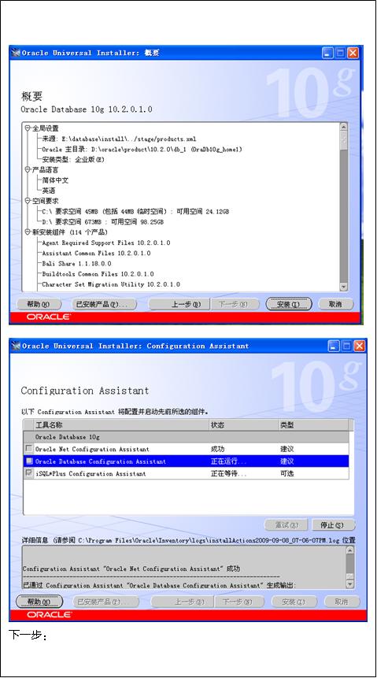
Task: Click the 工具名称 column header
Action: click(121, 425)
